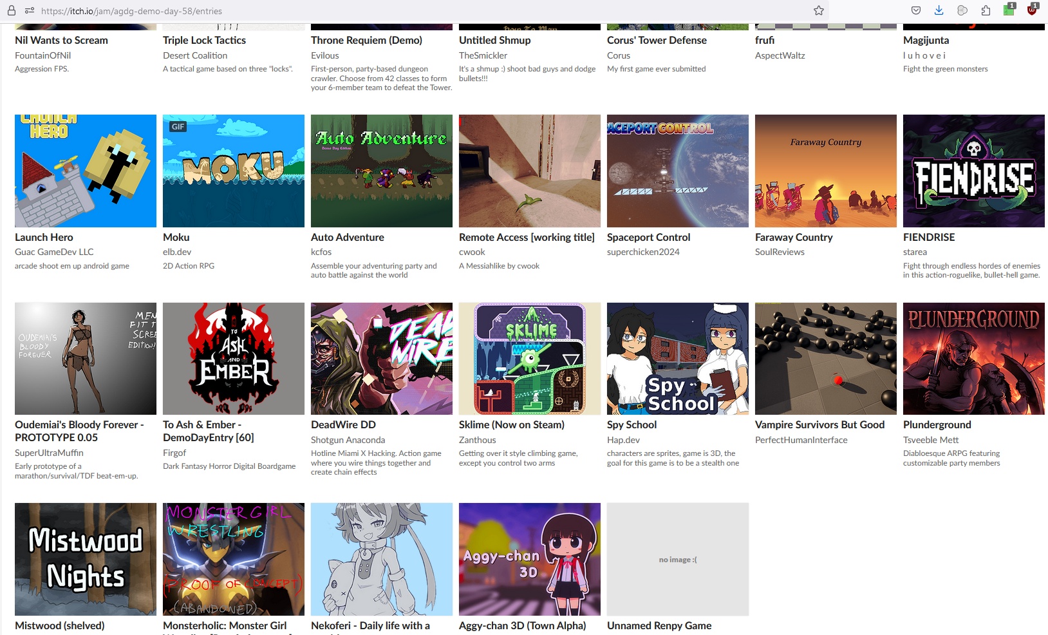Open the Untitled Shmup title link
Screen dimensions: 1048x635
point(495,40)
